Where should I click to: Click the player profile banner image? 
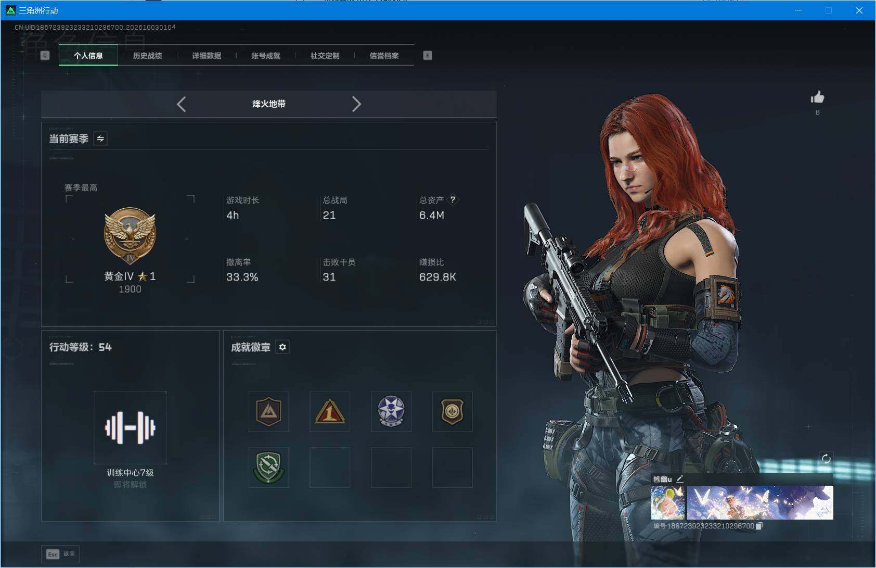760,502
